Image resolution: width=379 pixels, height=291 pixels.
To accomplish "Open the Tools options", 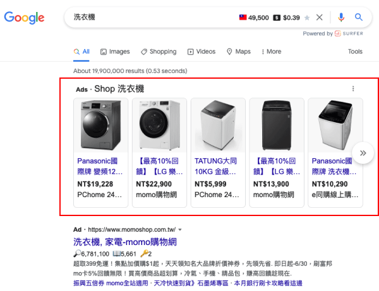I will pos(355,52).
